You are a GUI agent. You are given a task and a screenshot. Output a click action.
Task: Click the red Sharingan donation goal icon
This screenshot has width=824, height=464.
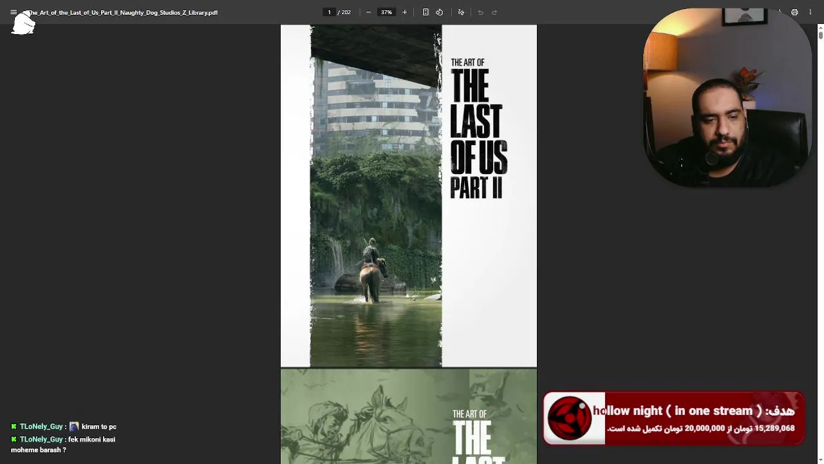tap(570, 418)
